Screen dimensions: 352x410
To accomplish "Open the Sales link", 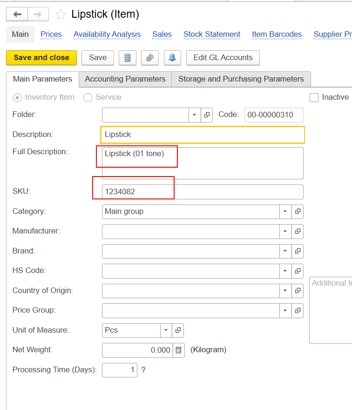I will coord(162,34).
